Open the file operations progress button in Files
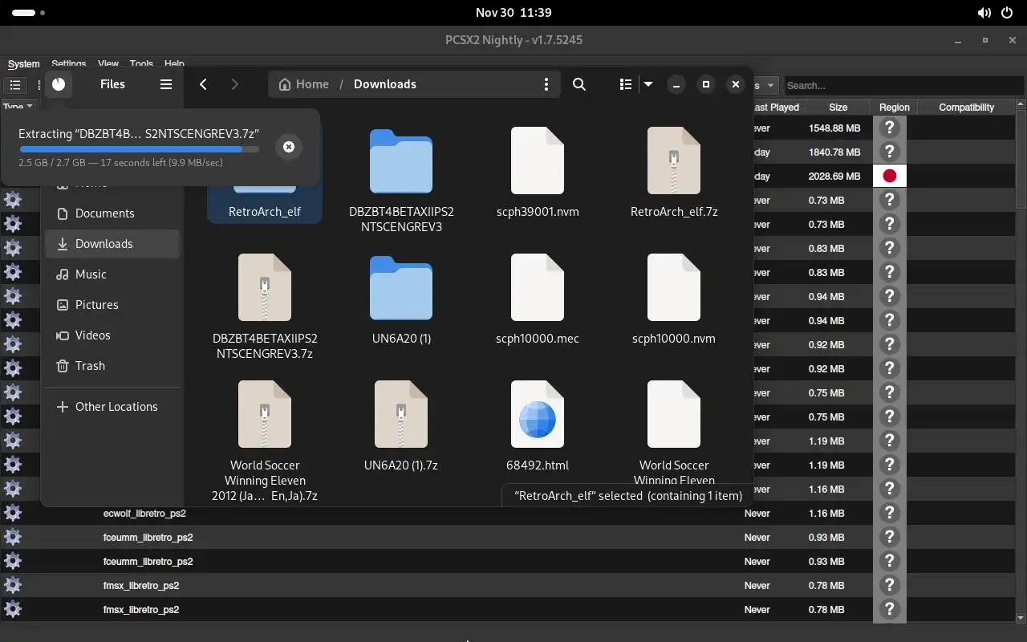Screen dimensions: 1027x642 pyautogui.click(x=59, y=83)
